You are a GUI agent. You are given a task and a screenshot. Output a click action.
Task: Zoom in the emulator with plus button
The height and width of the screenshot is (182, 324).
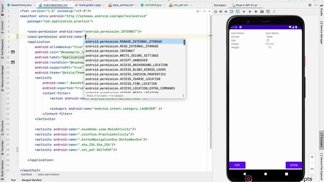[x=312, y=157]
